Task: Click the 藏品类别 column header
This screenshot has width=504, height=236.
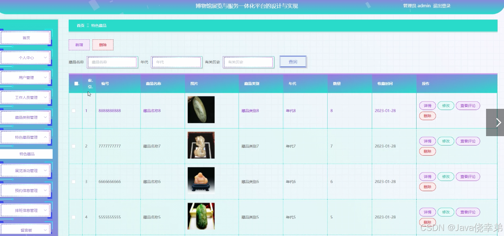Action: point(252,83)
